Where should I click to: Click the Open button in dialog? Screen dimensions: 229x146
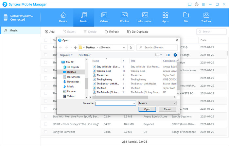click(147, 109)
